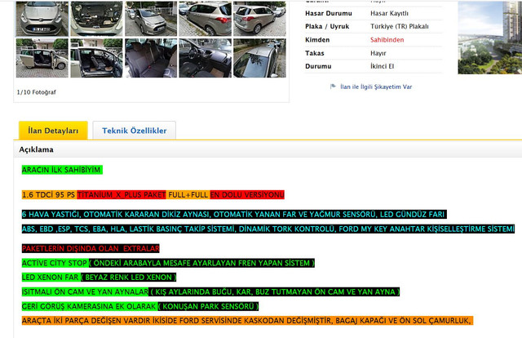This screenshot has height=338, width=522.
Task: Click the Açıklama section header
Action: (x=36, y=149)
